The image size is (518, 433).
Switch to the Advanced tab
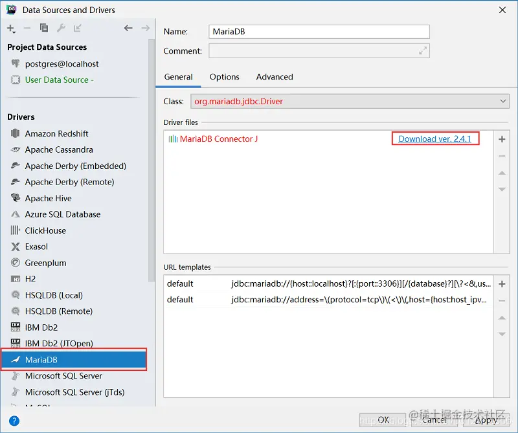tap(275, 77)
